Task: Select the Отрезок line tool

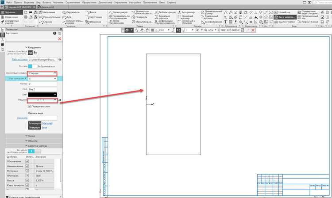Action: (x=46, y=22)
